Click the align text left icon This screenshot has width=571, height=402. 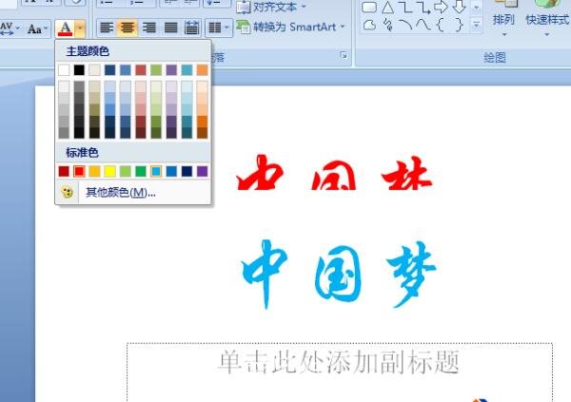[x=107, y=29]
